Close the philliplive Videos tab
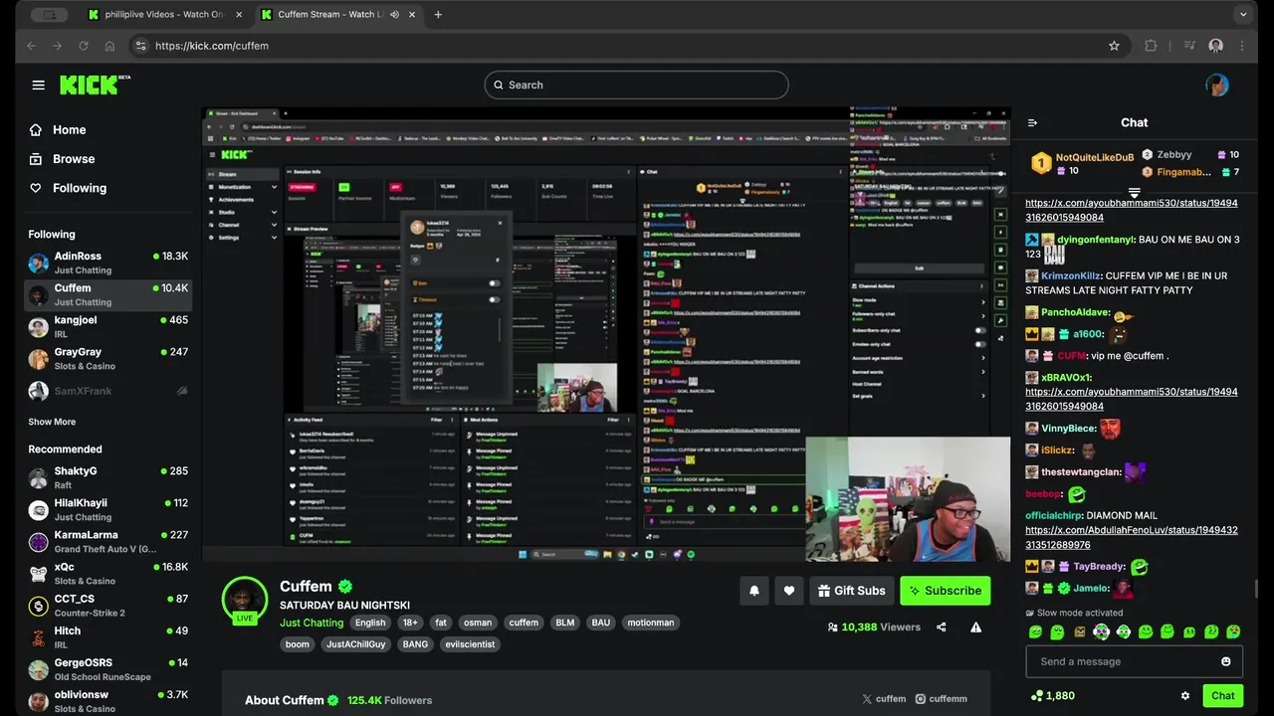Viewport: 1274px width, 716px height. click(x=239, y=15)
